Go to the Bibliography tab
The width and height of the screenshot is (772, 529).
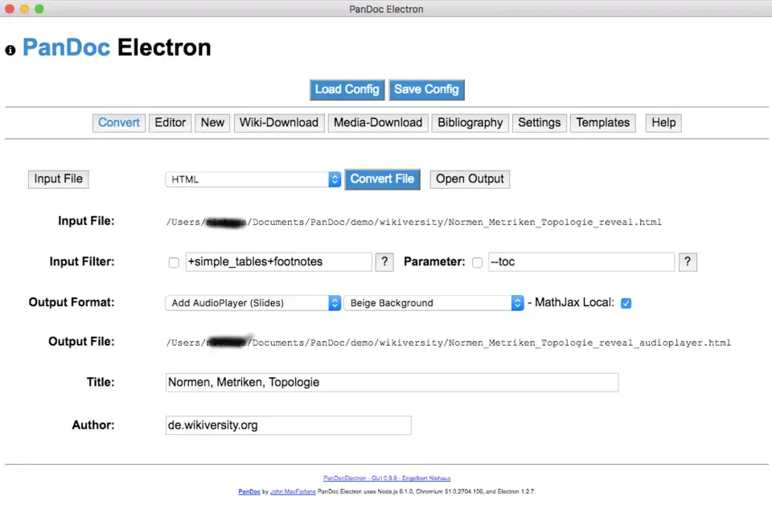[x=470, y=123]
